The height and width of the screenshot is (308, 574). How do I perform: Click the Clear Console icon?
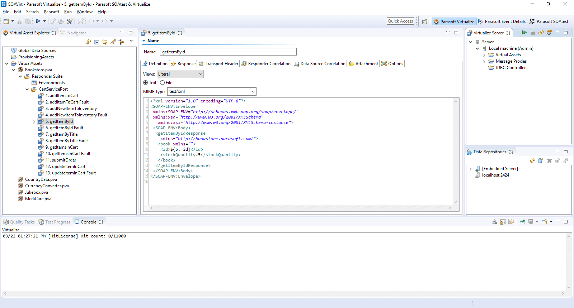[x=494, y=222]
